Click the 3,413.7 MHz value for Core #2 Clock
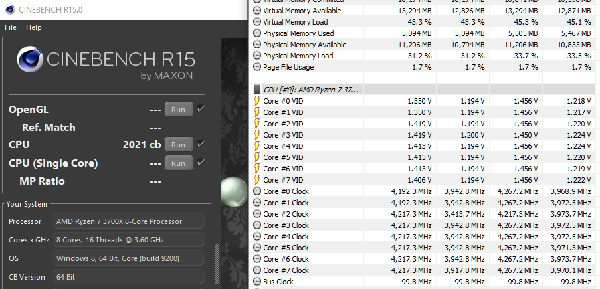Image resolution: width=600 pixels, height=289 pixels. (x=464, y=214)
